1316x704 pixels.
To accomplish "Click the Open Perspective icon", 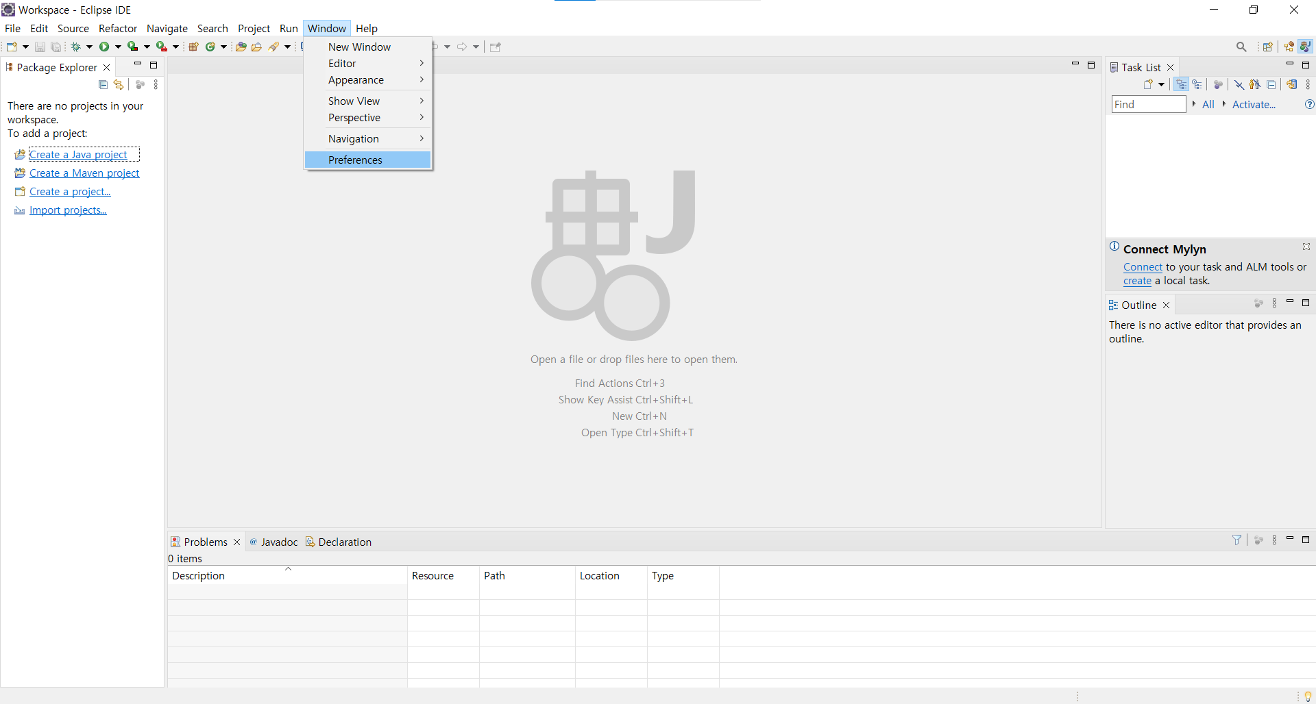I will [1267, 47].
